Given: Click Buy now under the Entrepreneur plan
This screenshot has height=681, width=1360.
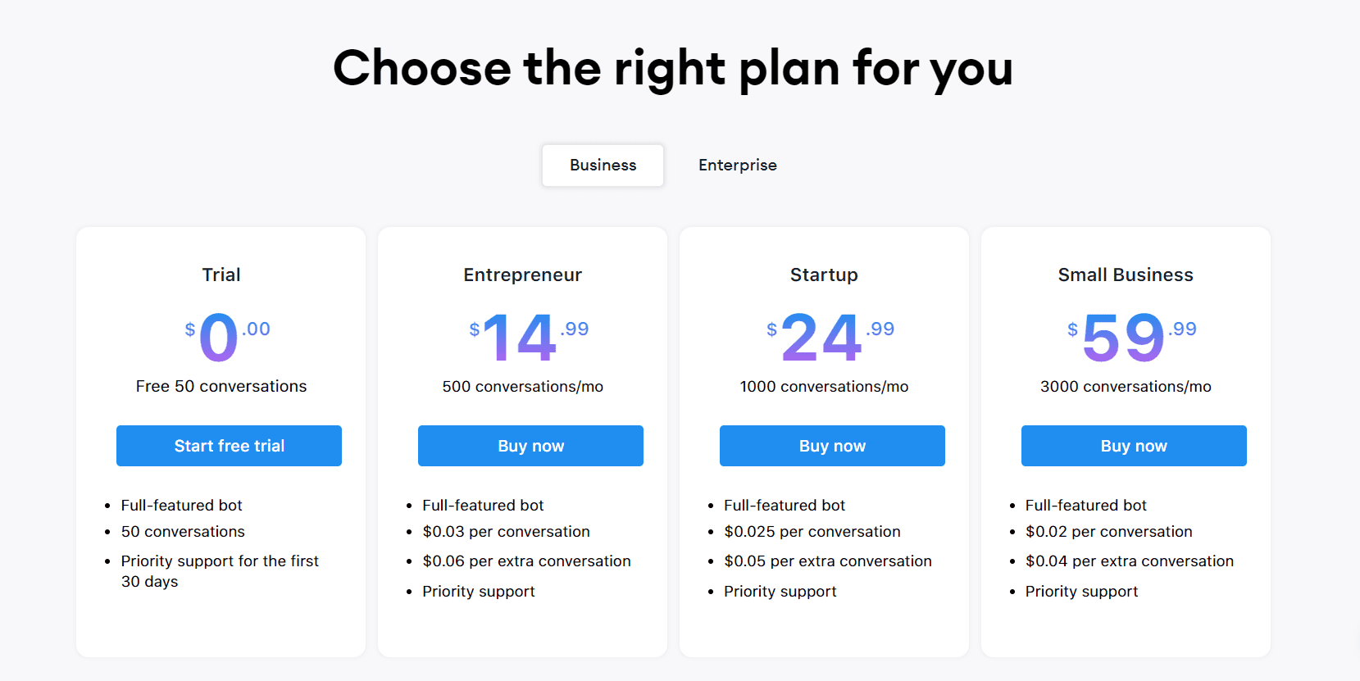Looking at the screenshot, I should click(x=530, y=445).
